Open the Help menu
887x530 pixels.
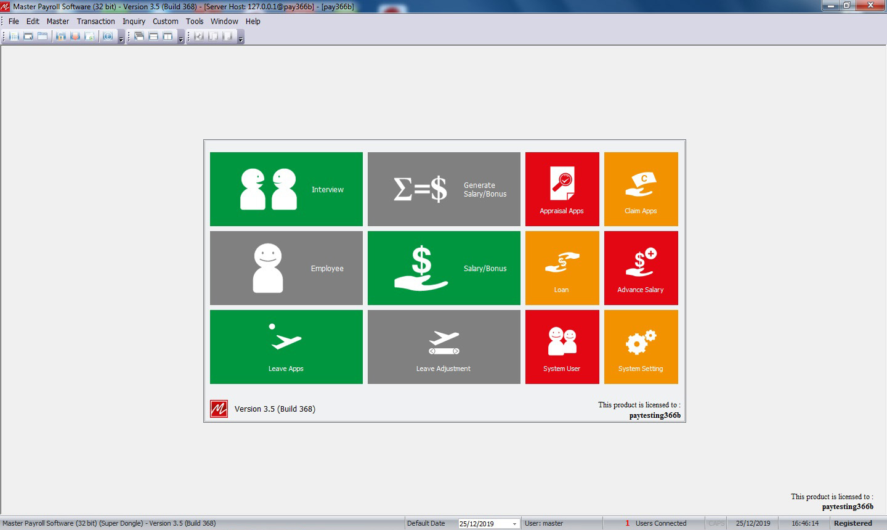[x=253, y=21]
